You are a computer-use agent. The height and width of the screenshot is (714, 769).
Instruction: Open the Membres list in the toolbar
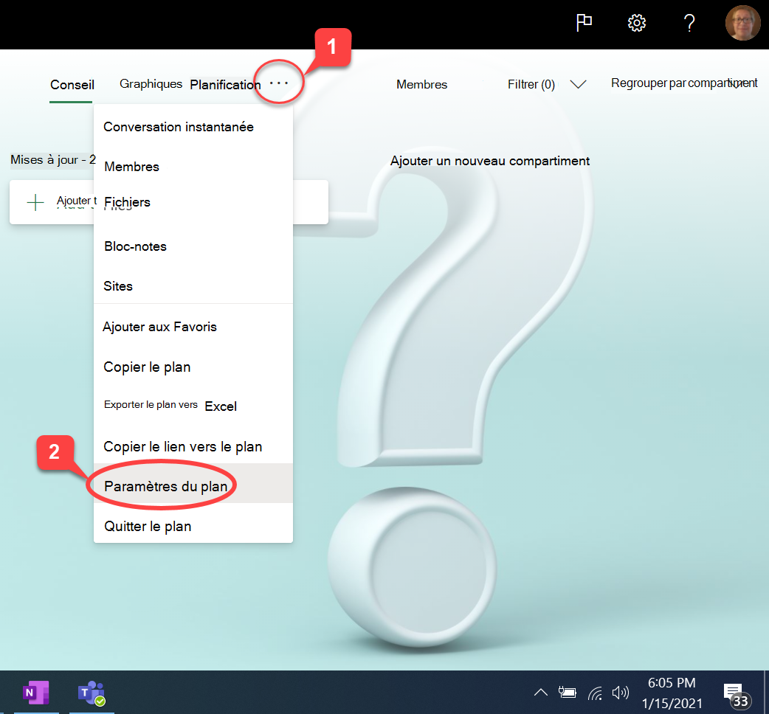[422, 84]
